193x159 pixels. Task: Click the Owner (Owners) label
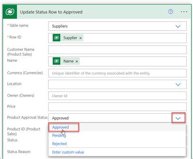tap(21, 96)
